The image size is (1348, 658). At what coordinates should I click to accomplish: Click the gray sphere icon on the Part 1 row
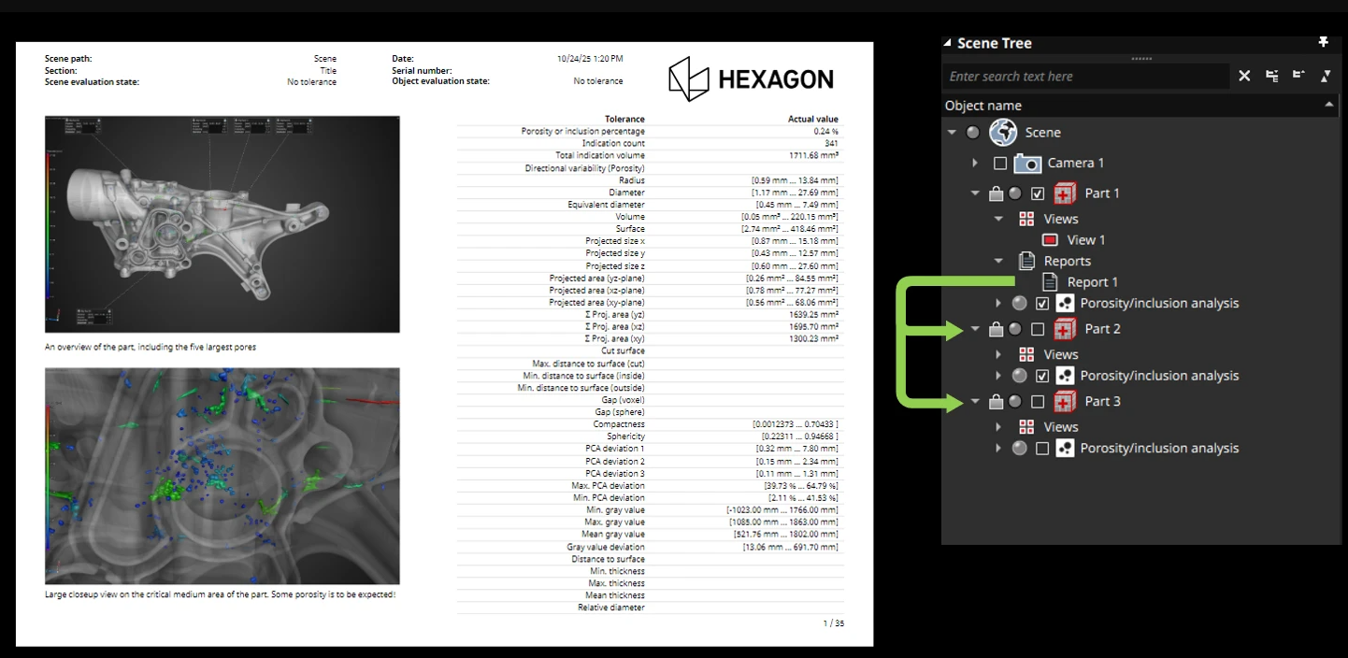click(1015, 193)
